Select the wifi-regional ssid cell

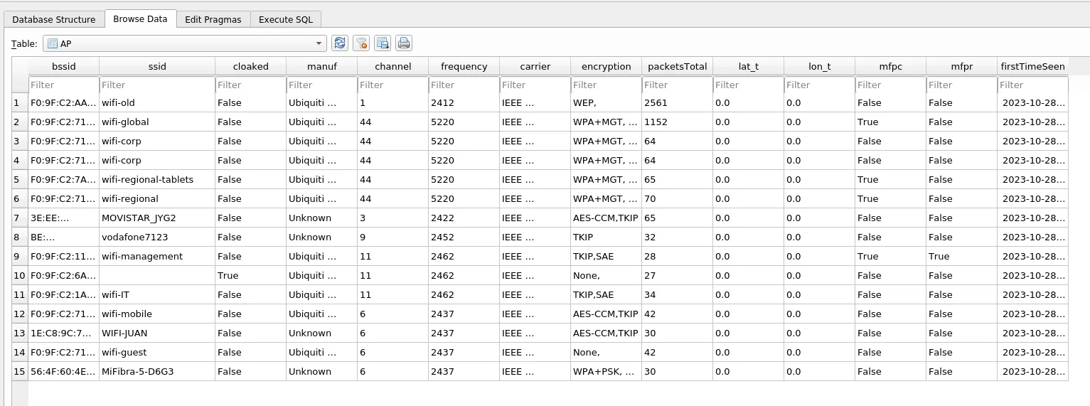157,198
